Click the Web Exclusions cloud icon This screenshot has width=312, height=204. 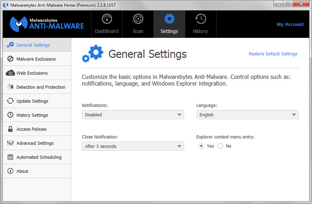click(x=10, y=73)
